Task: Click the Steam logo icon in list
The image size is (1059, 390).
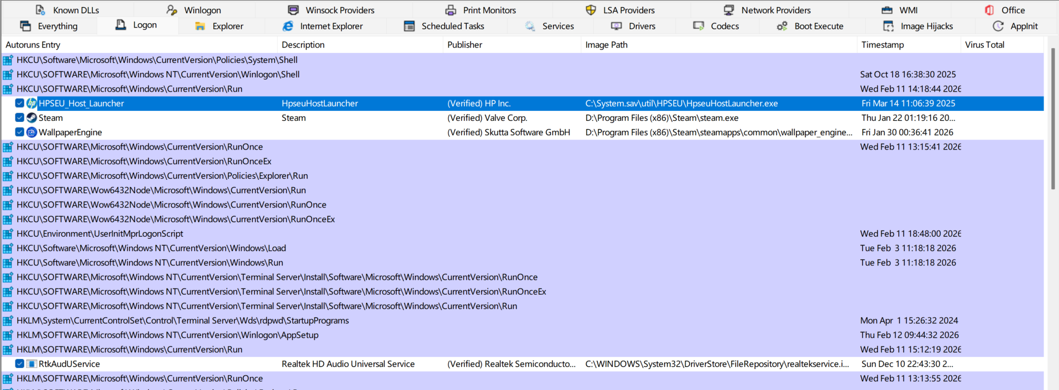Action: (31, 117)
